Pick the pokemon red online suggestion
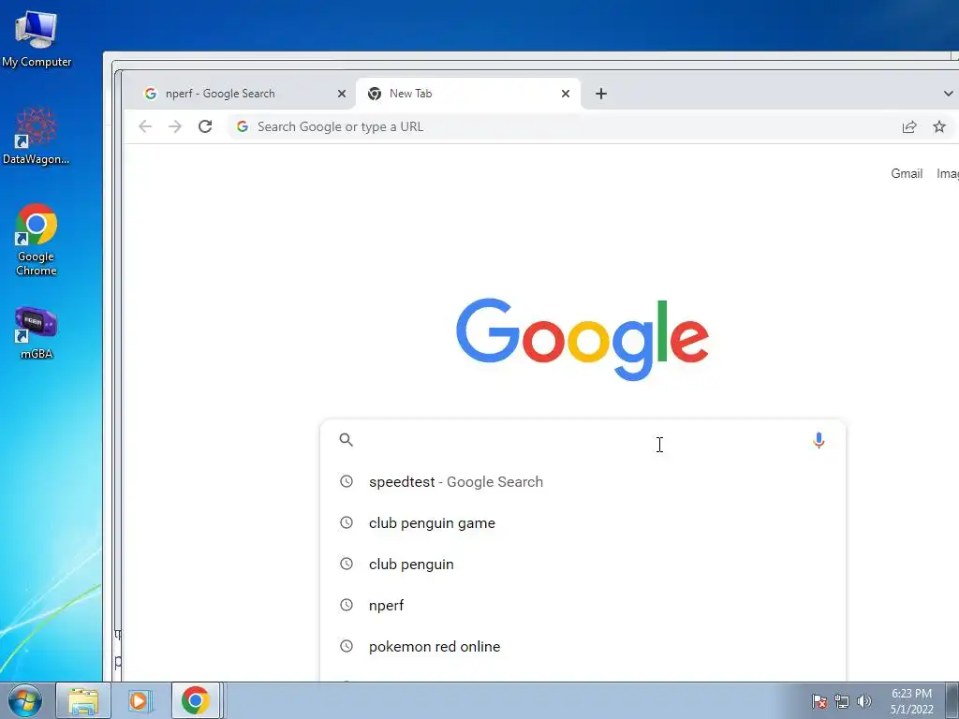Image resolution: width=959 pixels, height=719 pixels. pyautogui.click(x=583, y=646)
